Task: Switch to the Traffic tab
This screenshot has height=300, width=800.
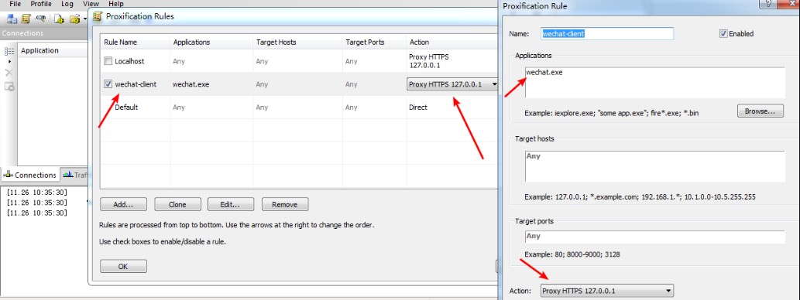Action: coord(74,175)
